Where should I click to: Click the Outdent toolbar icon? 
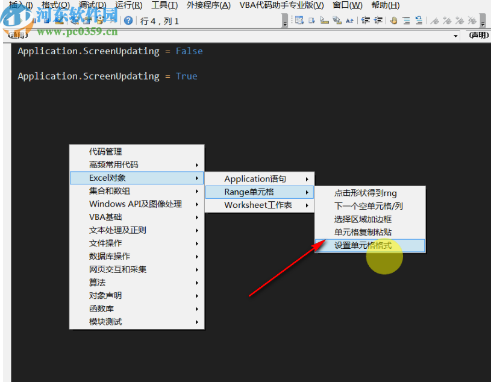378,20
